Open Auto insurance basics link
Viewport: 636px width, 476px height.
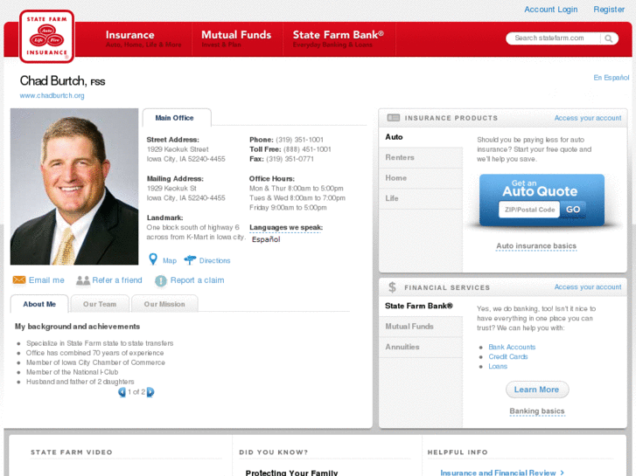[x=536, y=246]
